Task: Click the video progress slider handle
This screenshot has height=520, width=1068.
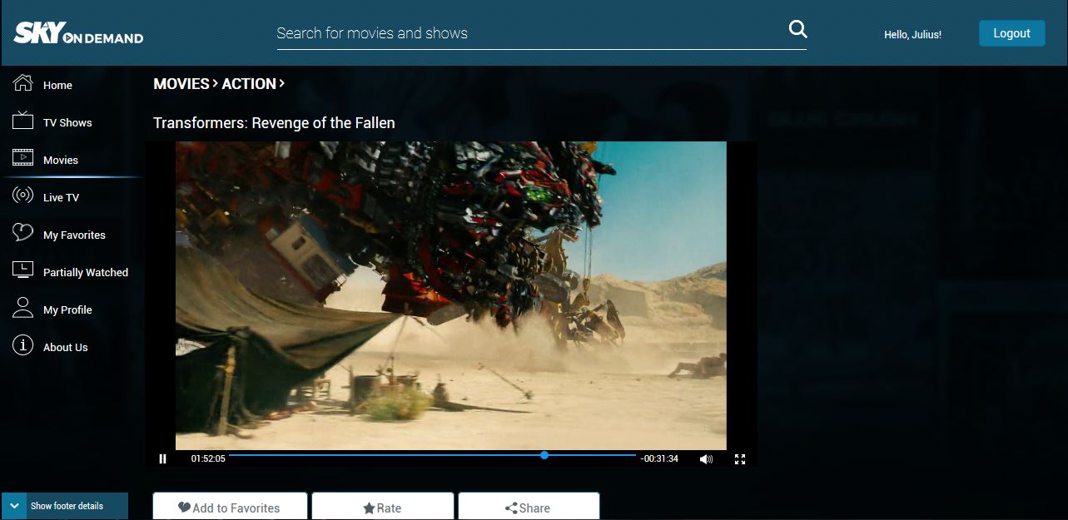Action: pyautogui.click(x=544, y=455)
